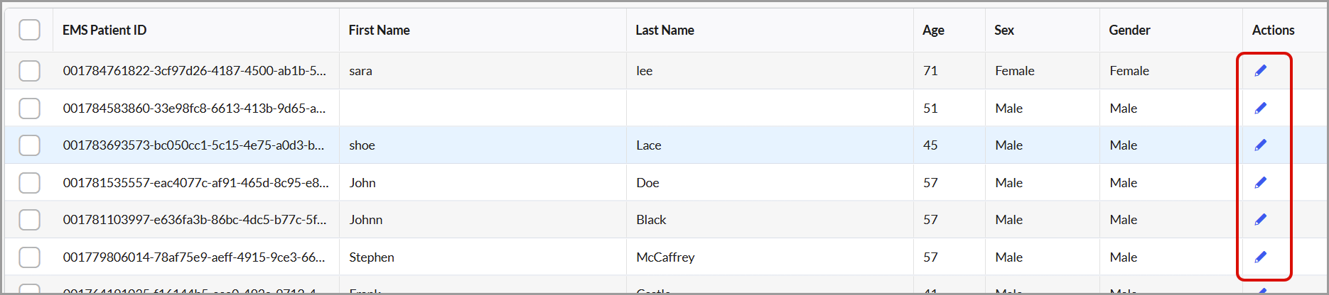The image size is (1329, 295).
Task: Click the Sex column header
Action: click(x=1004, y=30)
